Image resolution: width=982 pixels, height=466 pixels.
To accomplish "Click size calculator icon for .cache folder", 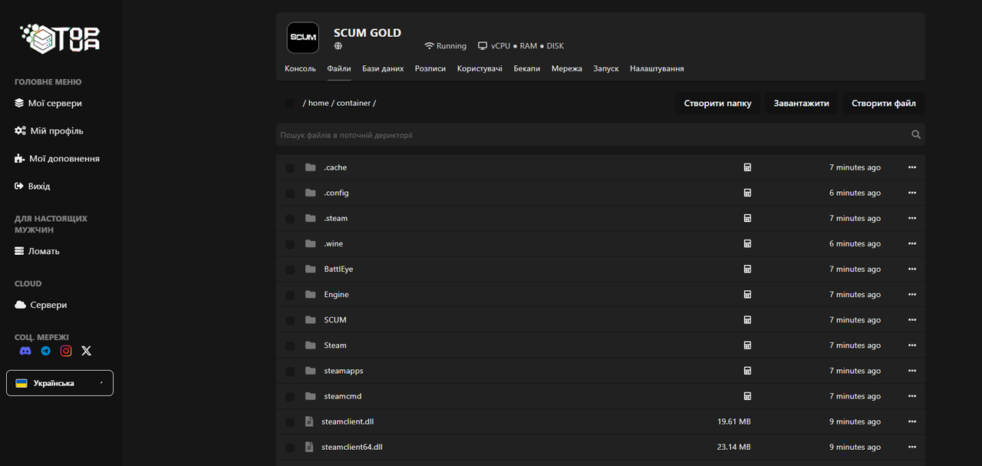I will [747, 167].
